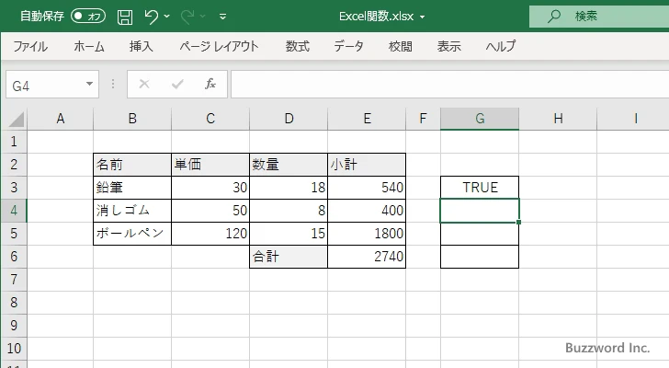Click the Redo arrow icon

pos(187,17)
